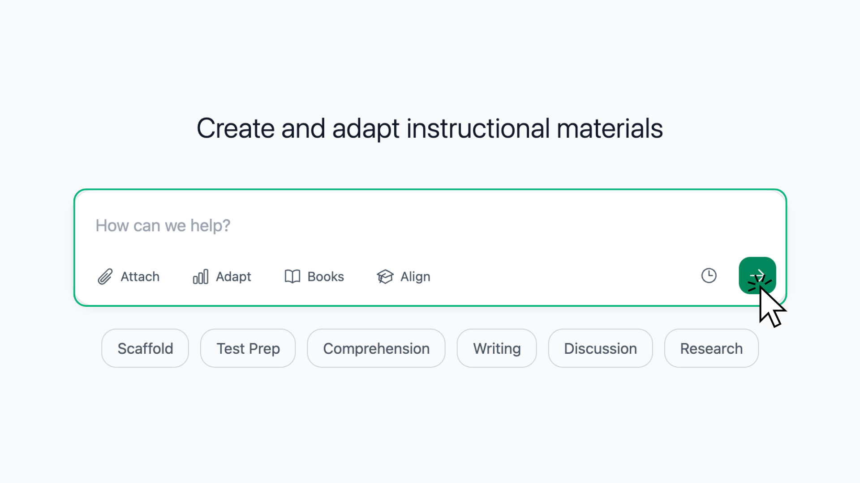The image size is (860, 483).
Task: Open the Adapt level option
Action: pyautogui.click(x=233, y=277)
